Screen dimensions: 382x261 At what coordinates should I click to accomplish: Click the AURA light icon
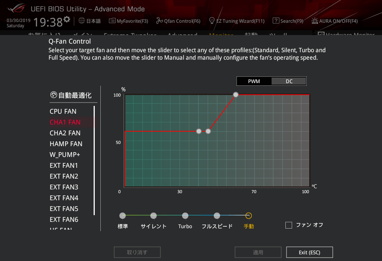tap(315, 21)
